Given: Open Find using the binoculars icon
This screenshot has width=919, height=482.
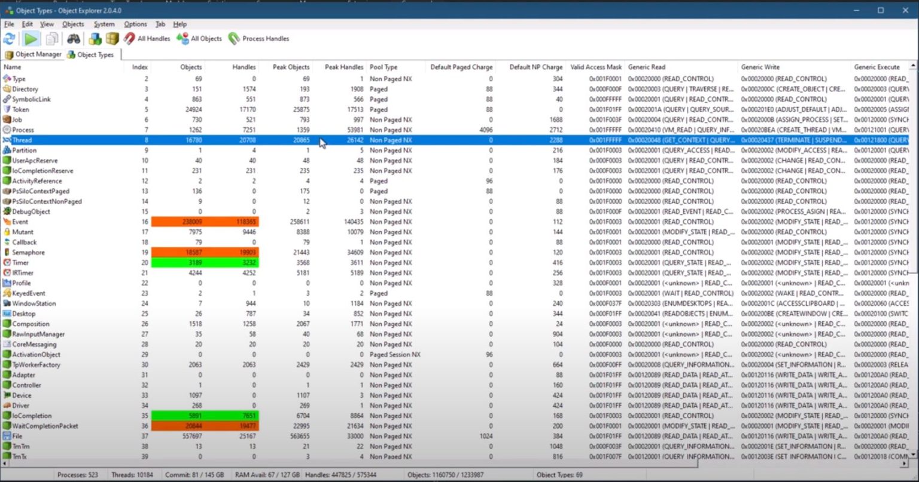Looking at the screenshot, I should [74, 38].
